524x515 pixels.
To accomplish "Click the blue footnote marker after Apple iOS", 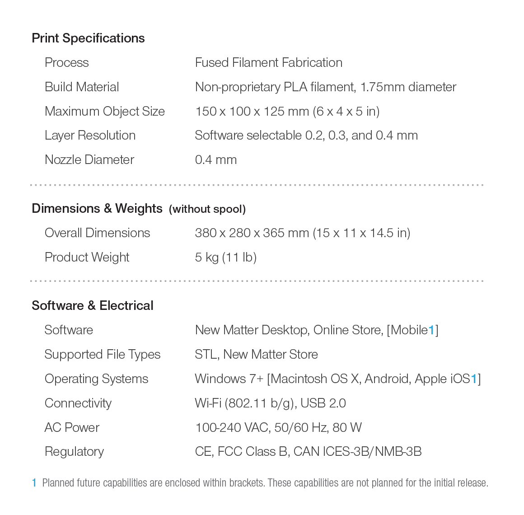I will [x=474, y=379].
